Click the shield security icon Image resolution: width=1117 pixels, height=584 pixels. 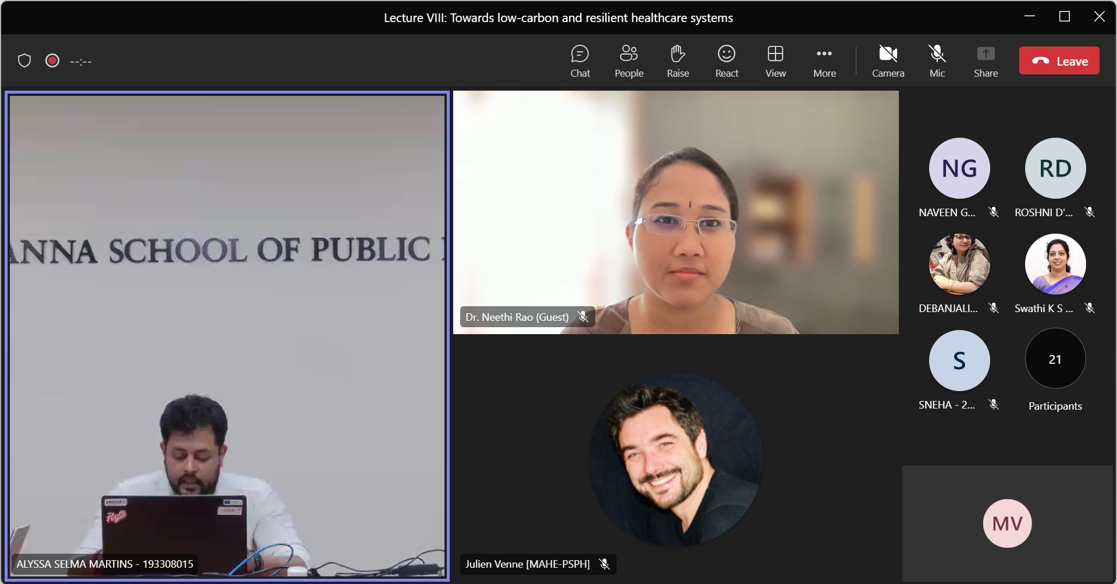tap(24, 61)
